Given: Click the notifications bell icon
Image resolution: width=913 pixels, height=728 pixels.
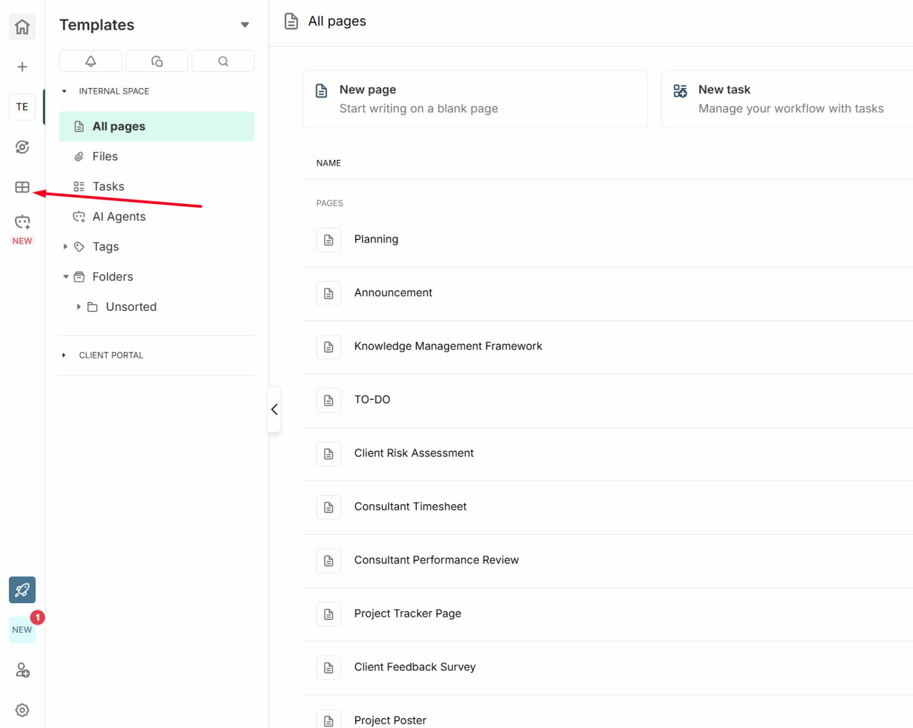Looking at the screenshot, I should [x=90, y=61].
